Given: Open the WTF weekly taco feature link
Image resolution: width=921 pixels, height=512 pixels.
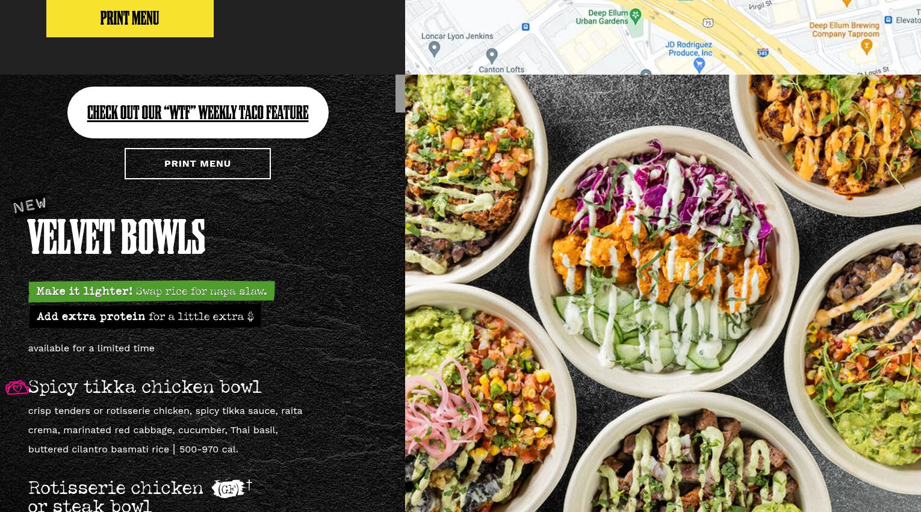Looking at the screenshot, I should [197, 113].
